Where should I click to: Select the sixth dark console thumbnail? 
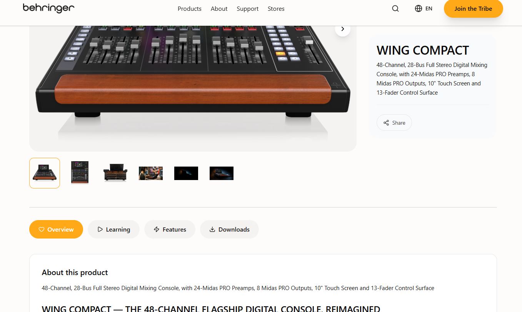pyautogui.click(x=222, y=173)
